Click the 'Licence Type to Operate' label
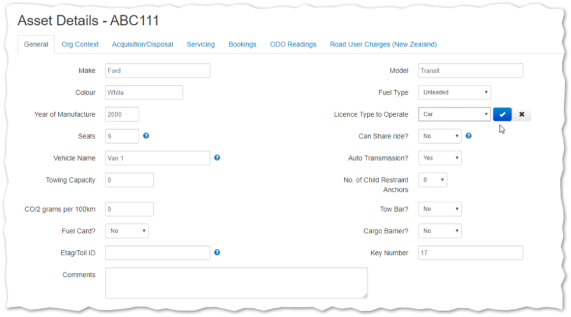 (x=371, y=114)
